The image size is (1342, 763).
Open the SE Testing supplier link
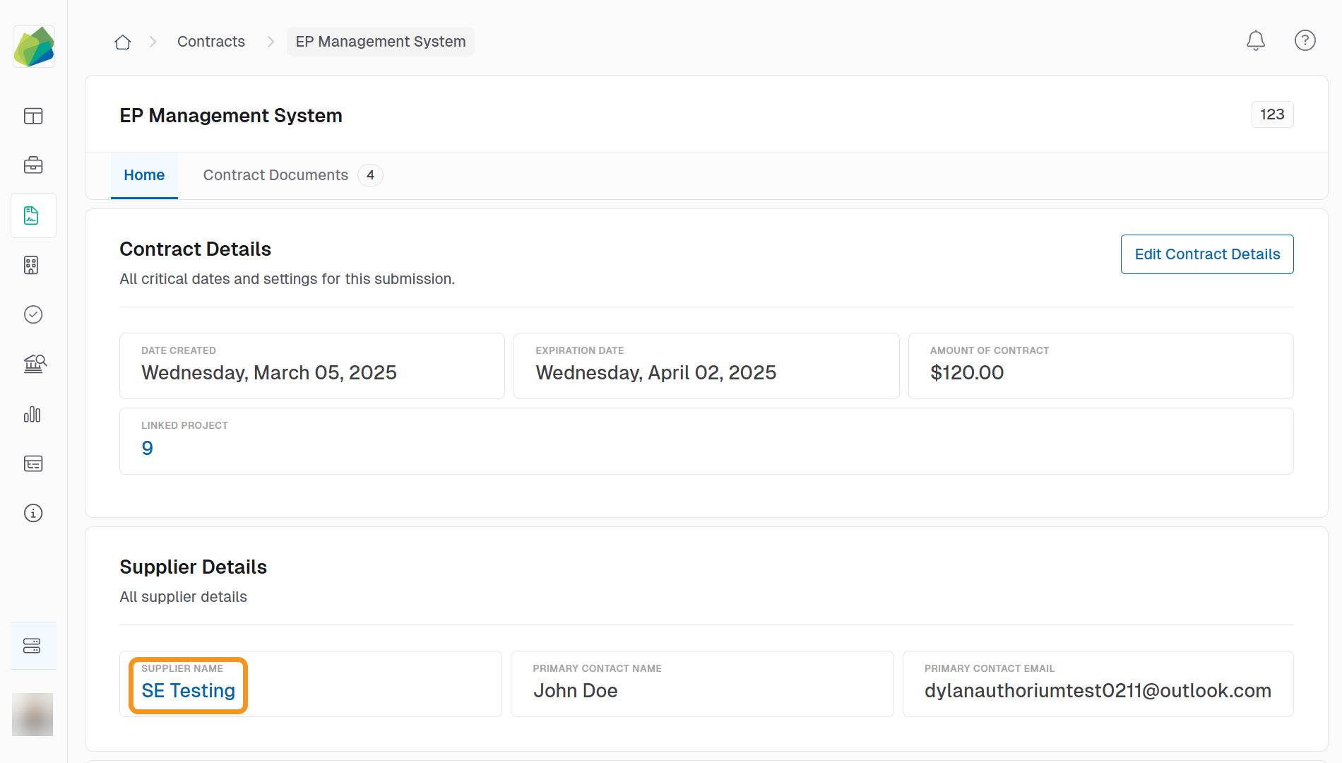pos(188,691)
